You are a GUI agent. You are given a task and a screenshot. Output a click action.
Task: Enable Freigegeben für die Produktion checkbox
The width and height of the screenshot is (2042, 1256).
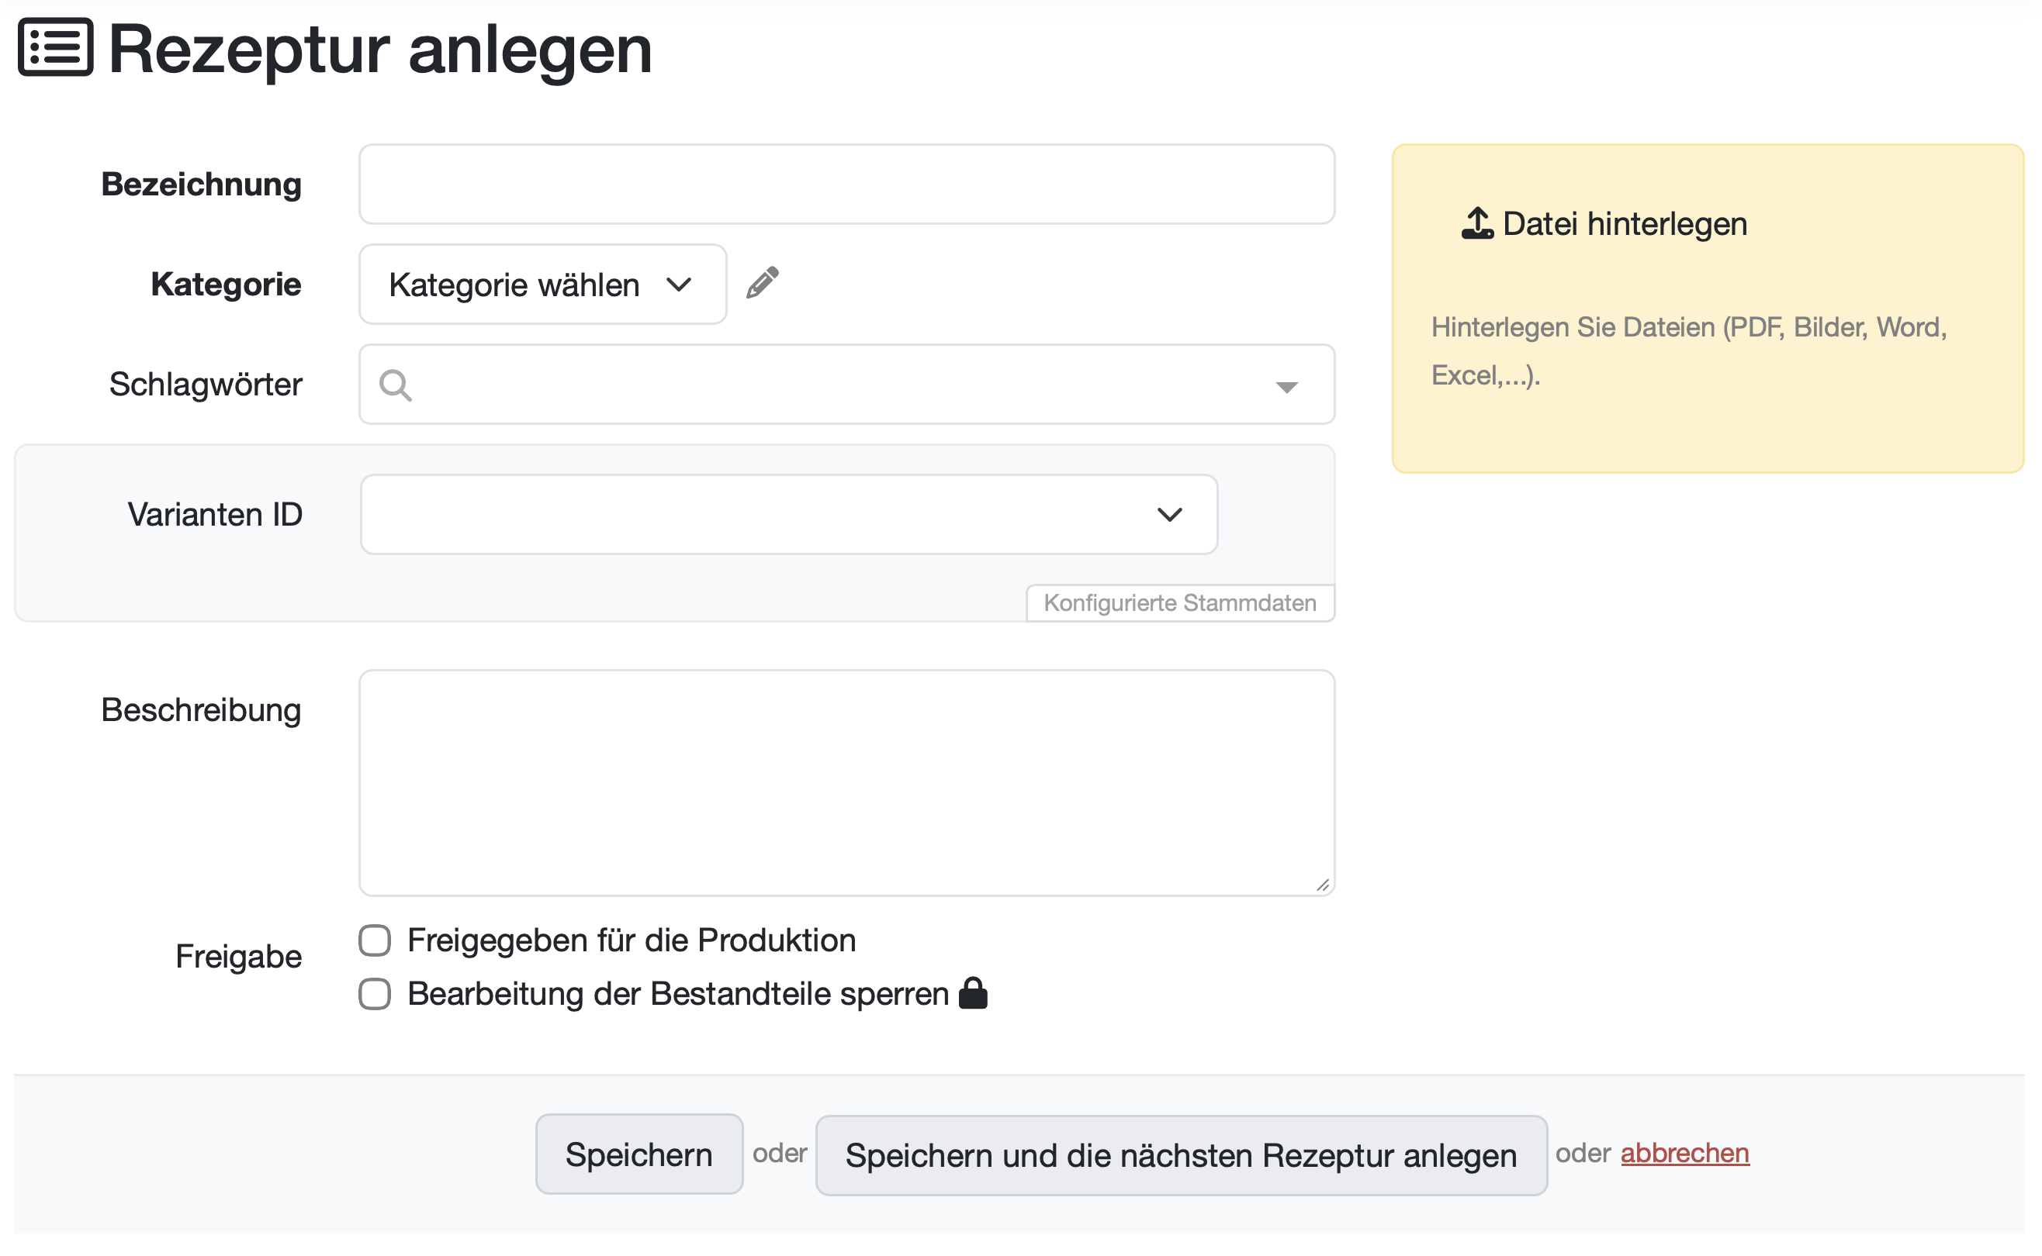pyautogui.click(x=375, y=940)
